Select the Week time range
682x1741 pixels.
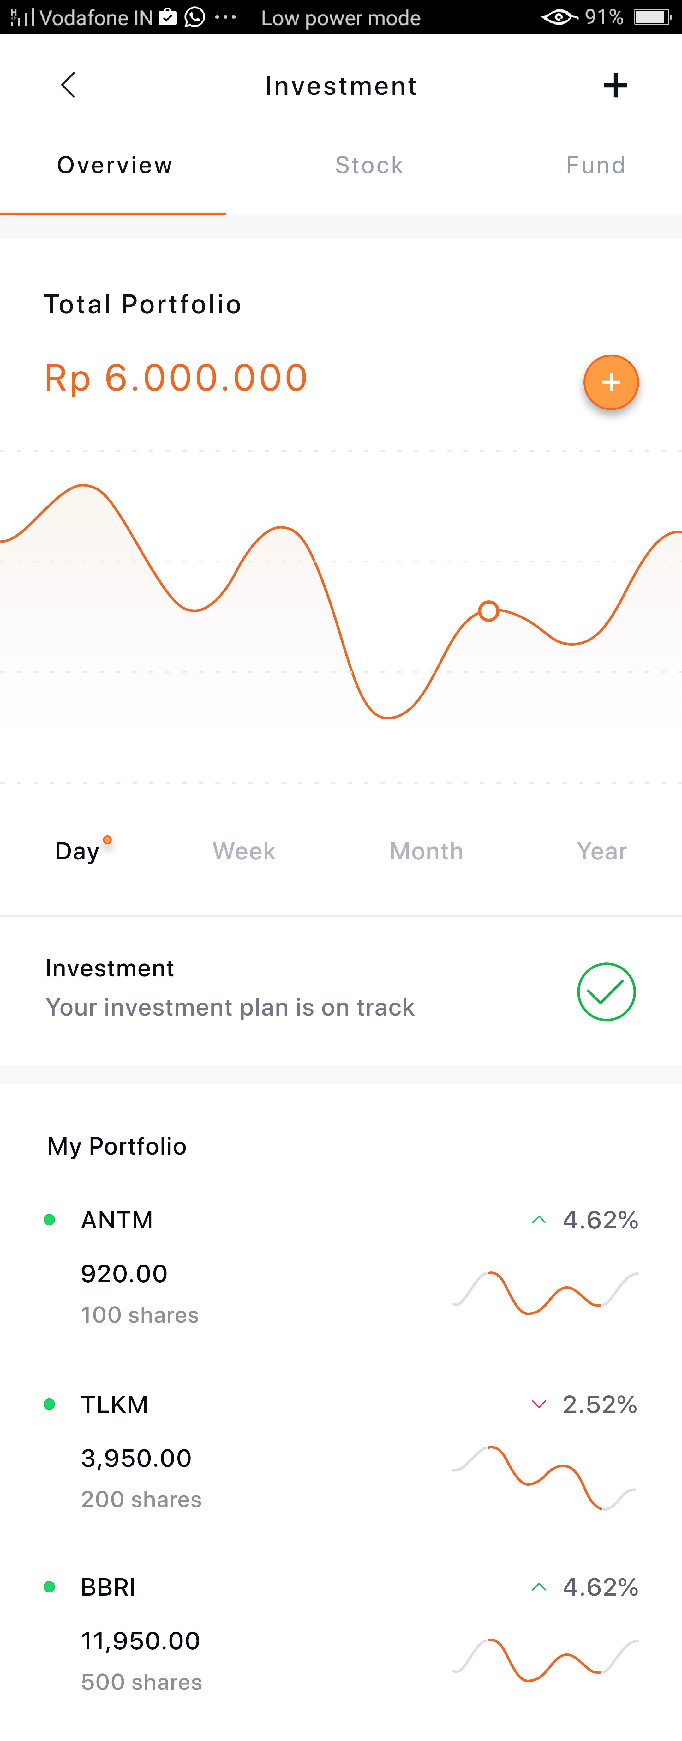(244, 851)
